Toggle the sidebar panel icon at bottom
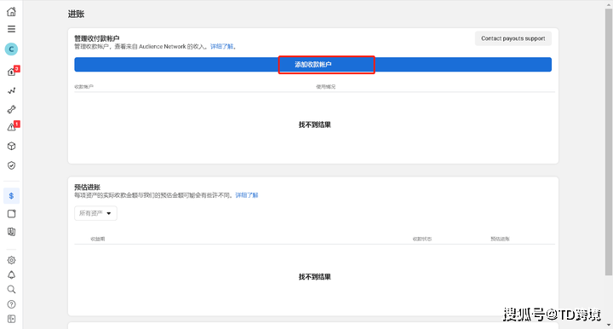 11,319
